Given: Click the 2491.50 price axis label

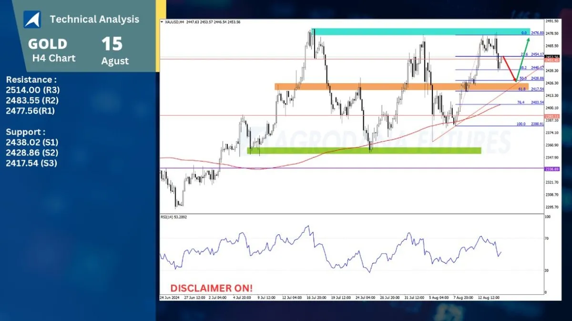Looking at the screenshot, I should [x=552, y=21].
